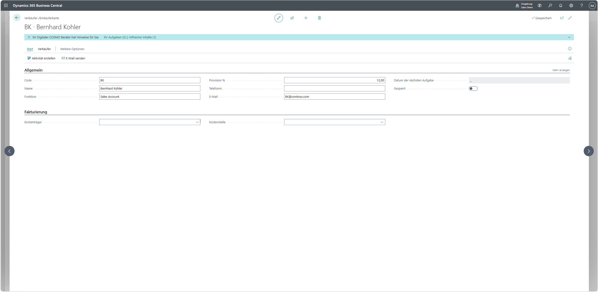Switch to the Verkäufer tab

(44, 49)
